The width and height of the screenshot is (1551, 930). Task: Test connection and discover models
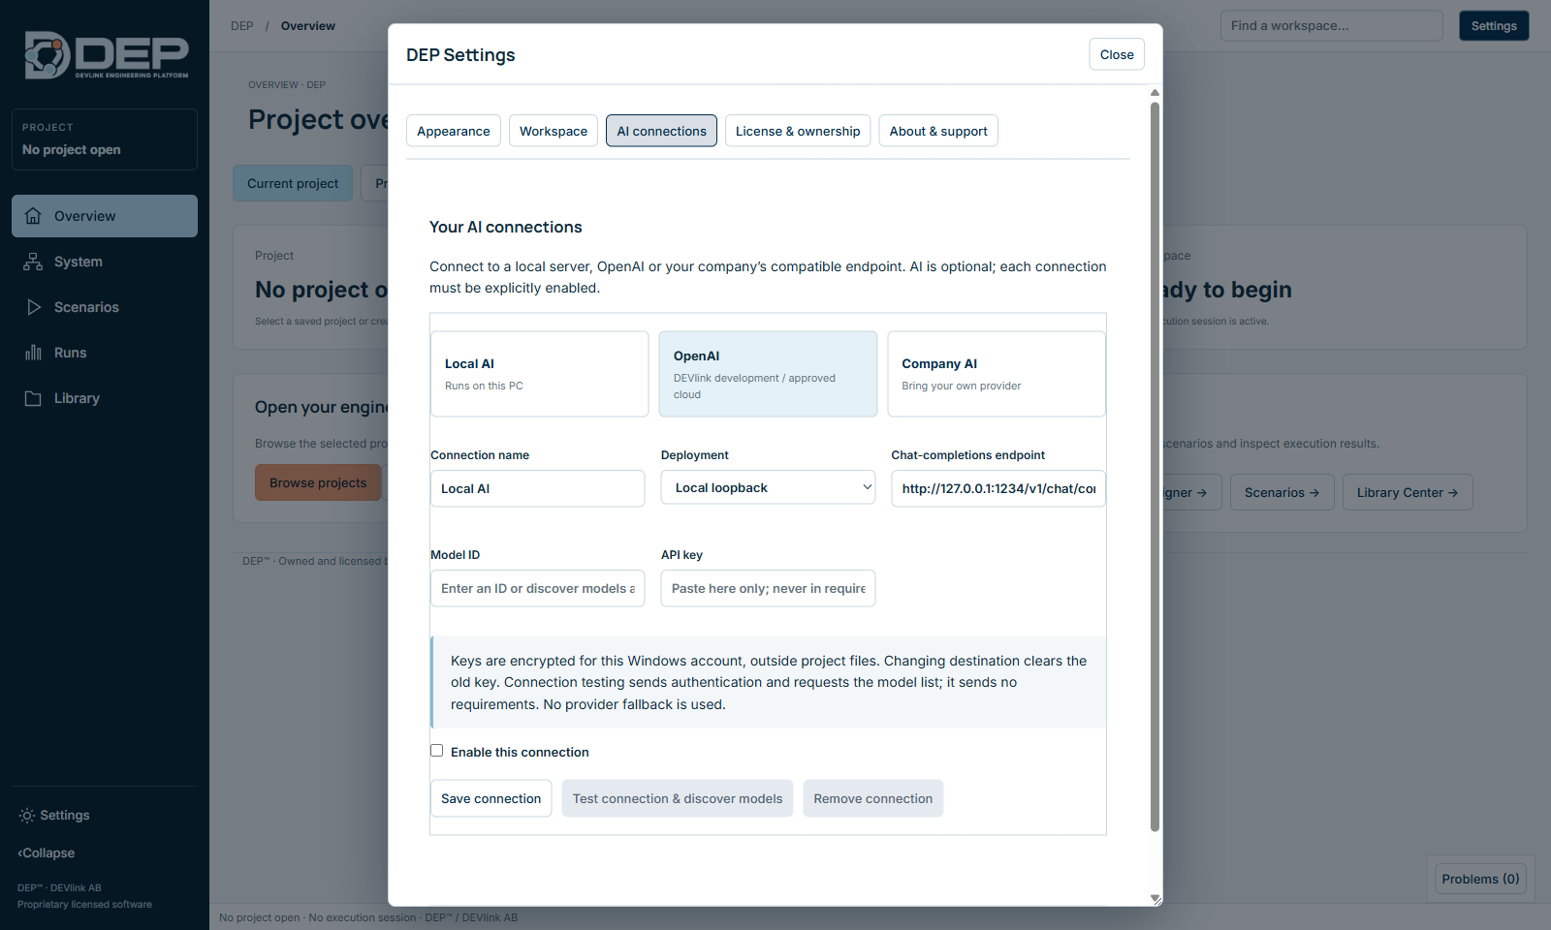click(x=678, y=798)
